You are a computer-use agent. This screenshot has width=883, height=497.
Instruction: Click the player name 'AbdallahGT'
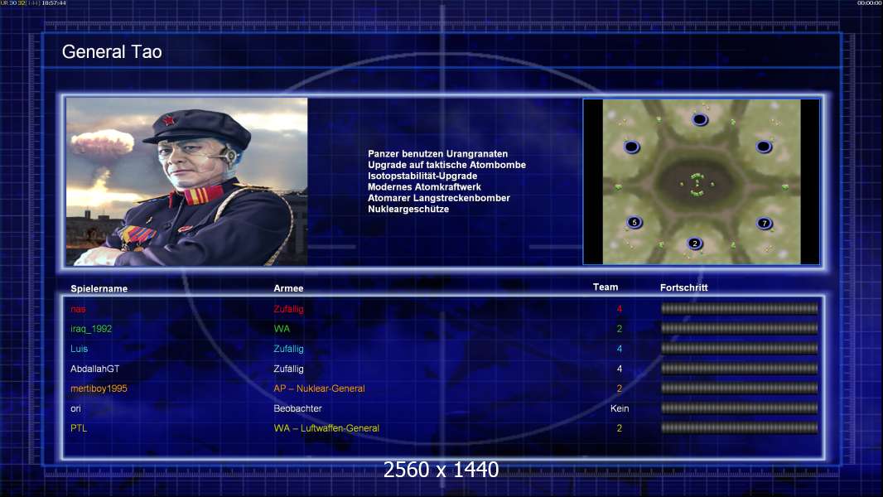click(x=94, y=369)
